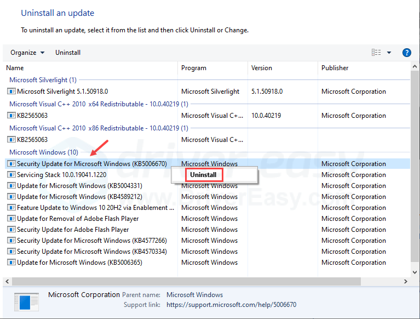This screenshot has width=420, height=319.
Task: Click the vertical scrollbar down arrow
Action: tap(415, 271)
